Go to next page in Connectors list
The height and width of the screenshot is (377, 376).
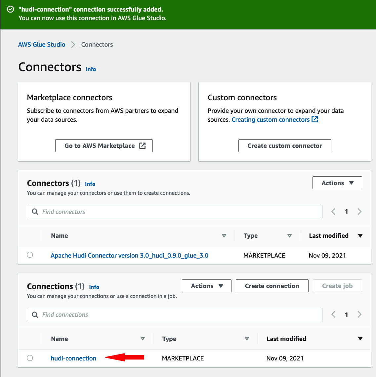coord(359,212)
